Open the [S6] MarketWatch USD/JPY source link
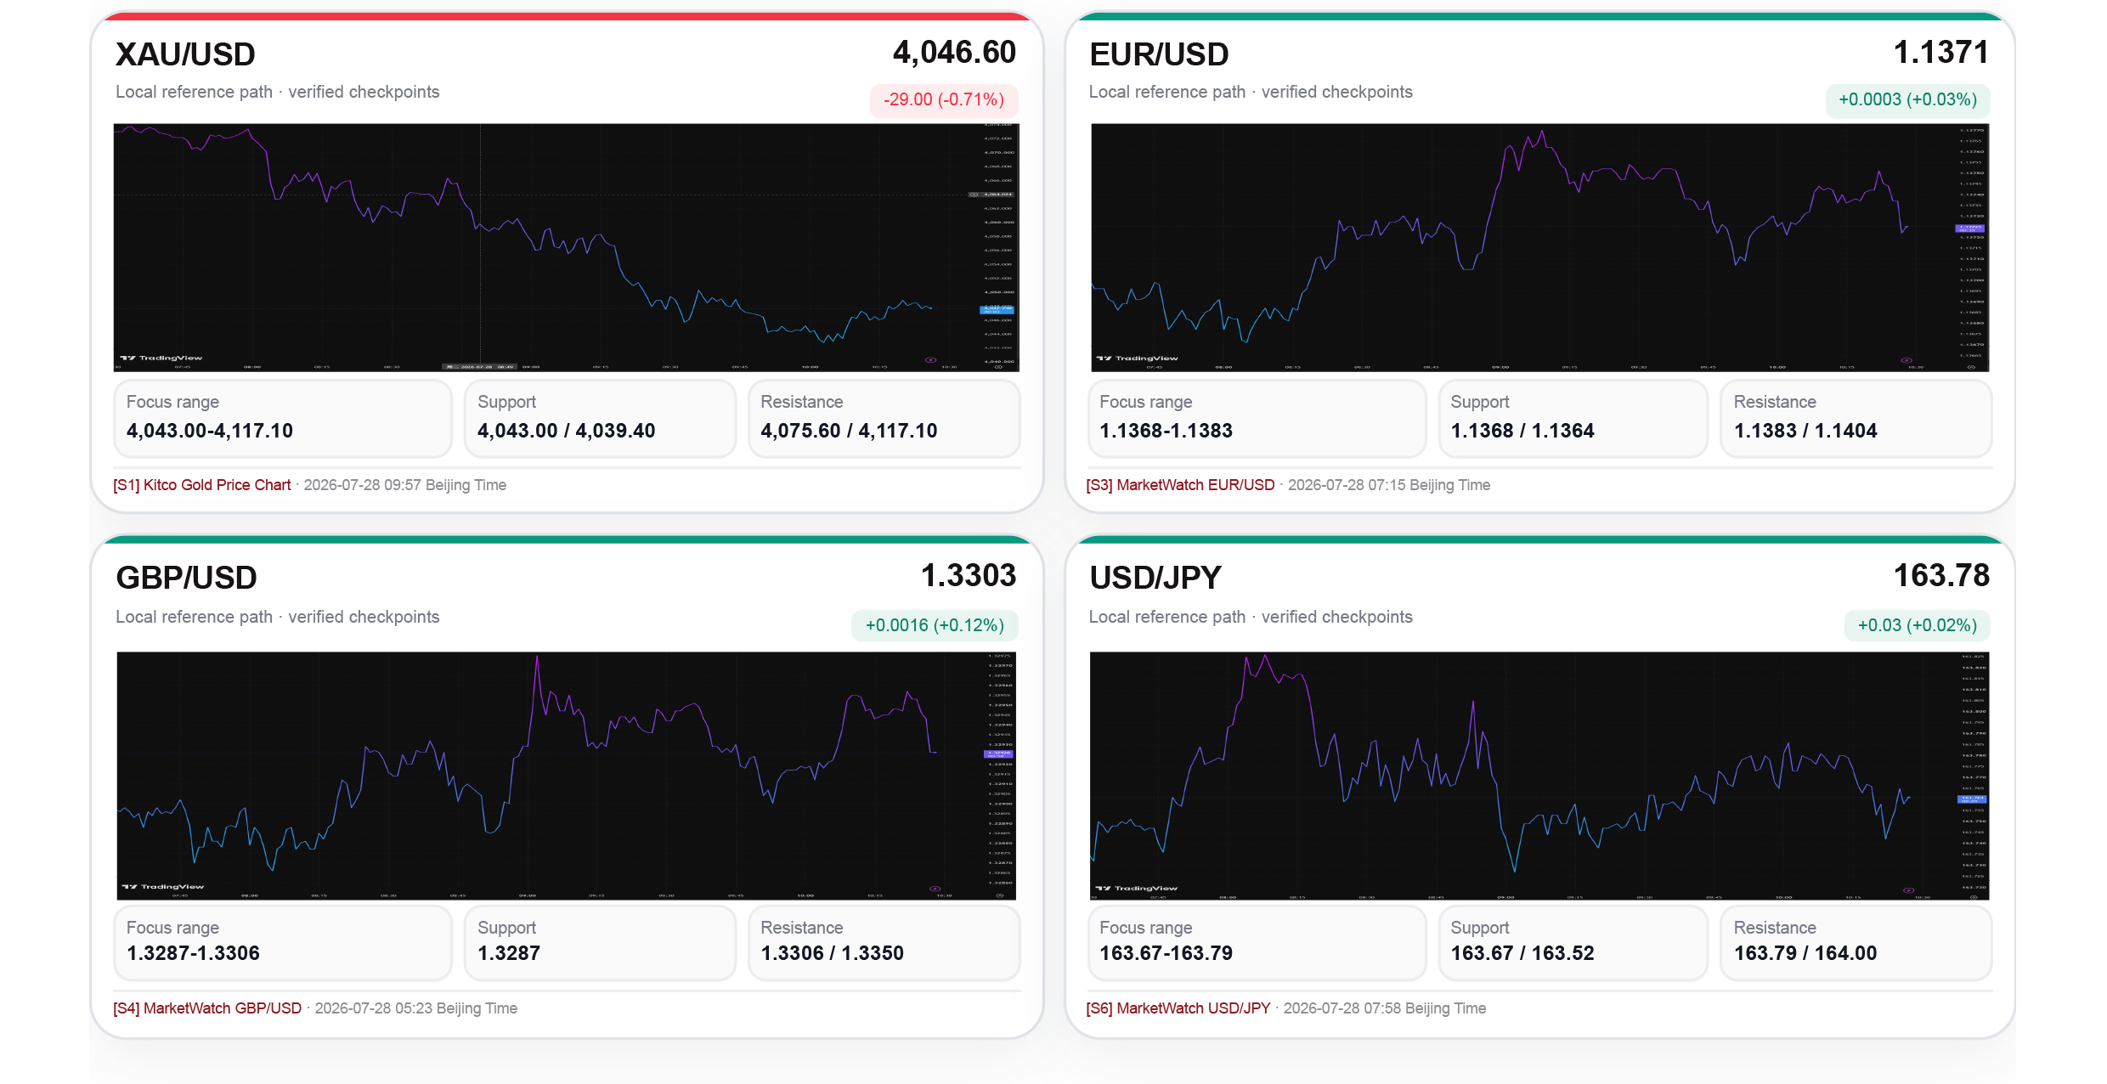The image size is (2107, 1084). click(x=1178, y=1008)
